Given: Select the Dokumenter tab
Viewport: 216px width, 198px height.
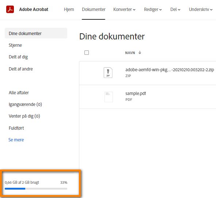Looking at the screenshot, I should [94, 9].
